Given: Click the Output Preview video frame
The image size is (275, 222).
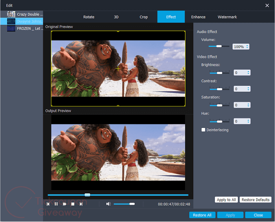Looking at the screenshot, I should 118,152.
